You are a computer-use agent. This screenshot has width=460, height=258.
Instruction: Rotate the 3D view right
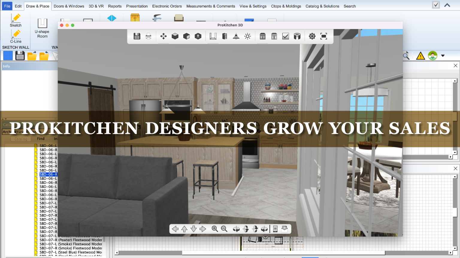[x=264, y=229]
